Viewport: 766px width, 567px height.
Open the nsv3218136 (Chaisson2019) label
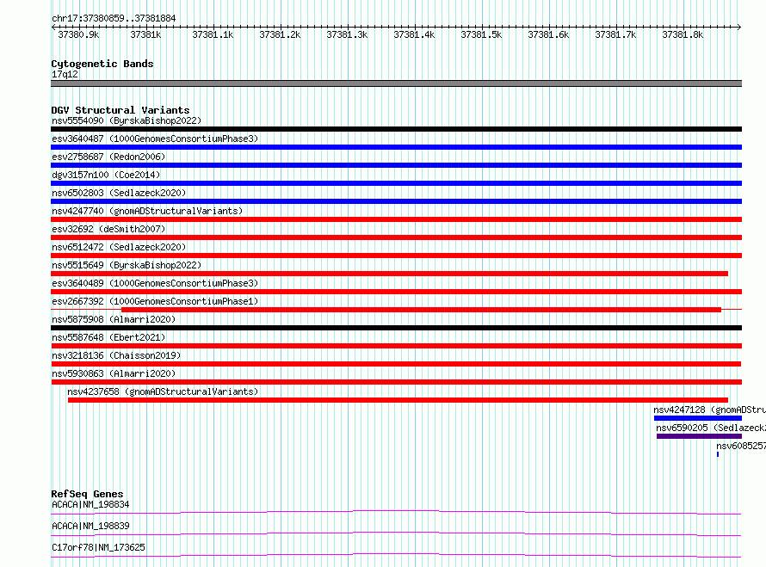coord(116,355)
